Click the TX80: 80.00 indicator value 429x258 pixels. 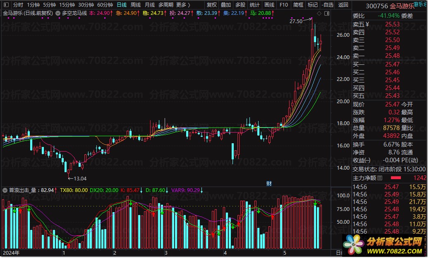pyautogui.click(x=74, y=190)
